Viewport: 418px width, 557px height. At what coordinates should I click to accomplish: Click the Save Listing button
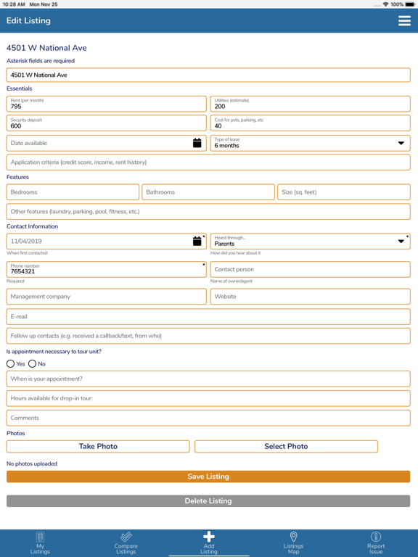click(x=208, y=476)
